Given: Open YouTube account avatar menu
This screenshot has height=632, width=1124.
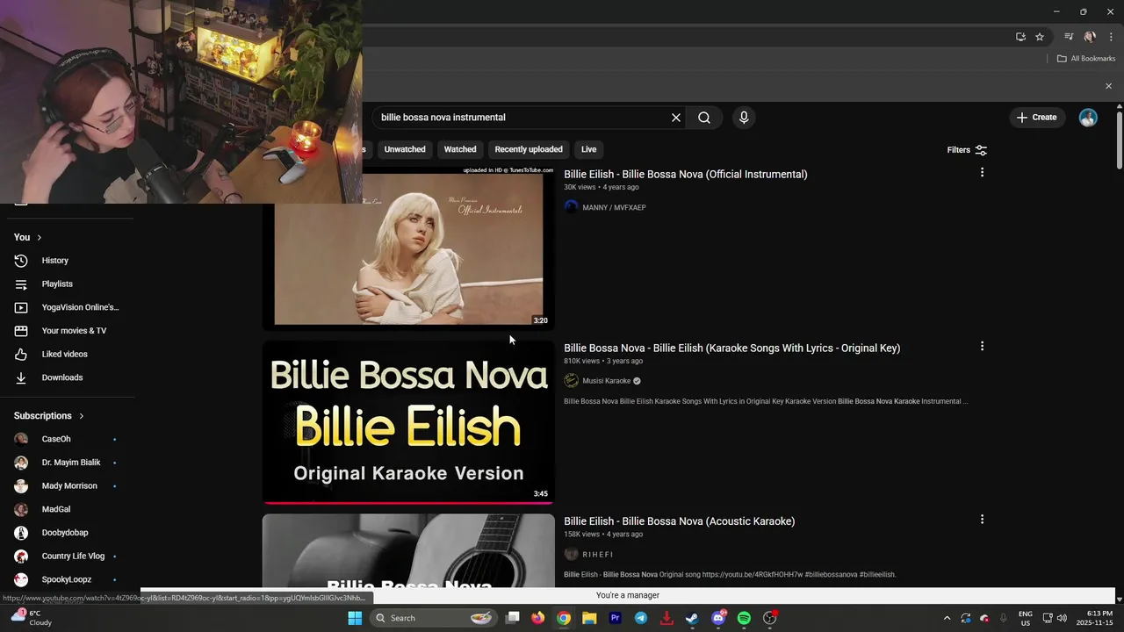Looking at the screenshot, I should 1088,118.
